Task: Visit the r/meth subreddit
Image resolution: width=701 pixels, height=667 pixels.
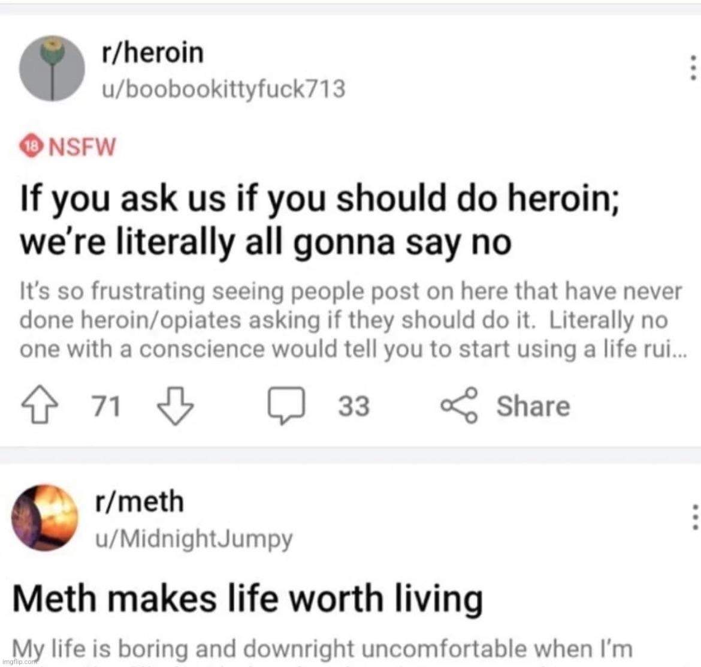Action: [140, 501]
